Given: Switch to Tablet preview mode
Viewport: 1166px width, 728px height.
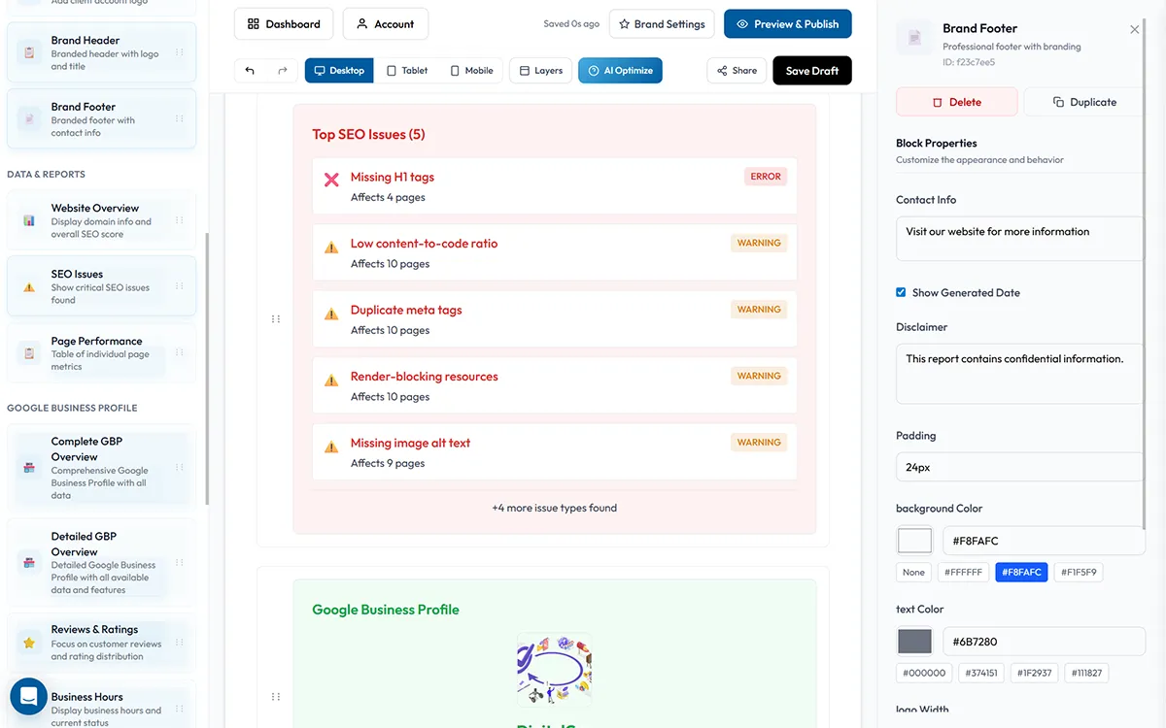Looking at the screenshot, I should pos(406,71).
